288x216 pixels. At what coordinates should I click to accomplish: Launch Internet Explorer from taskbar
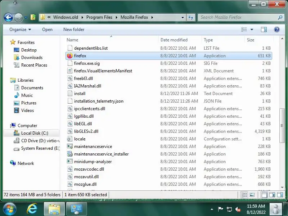[32, 209]
